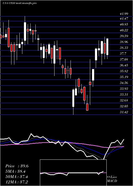Select the 33.93 price axis label
The image size is (133, 186).
(124, 88)
